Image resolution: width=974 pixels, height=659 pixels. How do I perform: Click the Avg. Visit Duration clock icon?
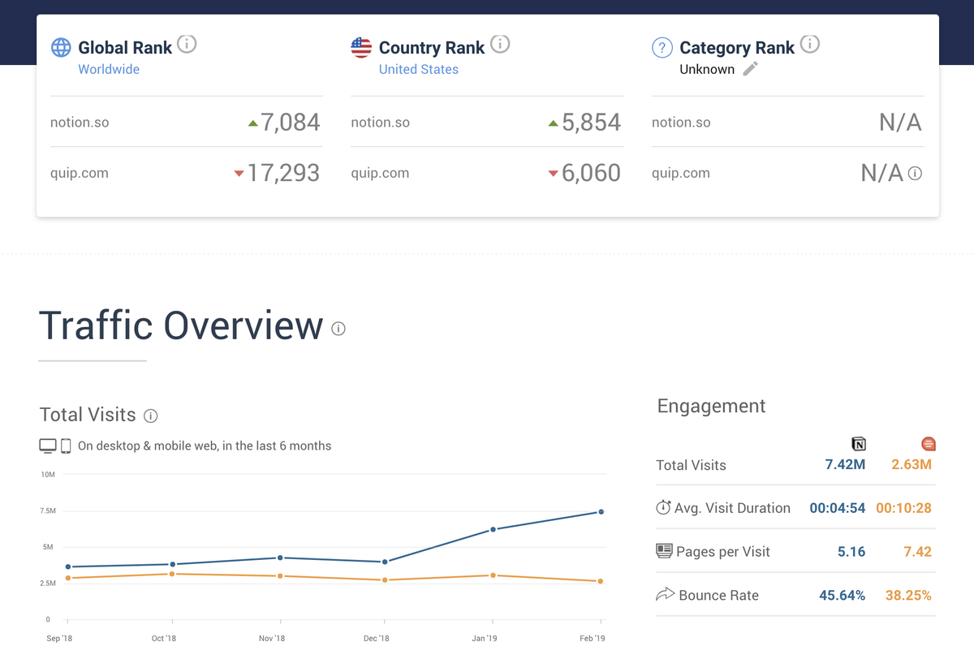663,507
